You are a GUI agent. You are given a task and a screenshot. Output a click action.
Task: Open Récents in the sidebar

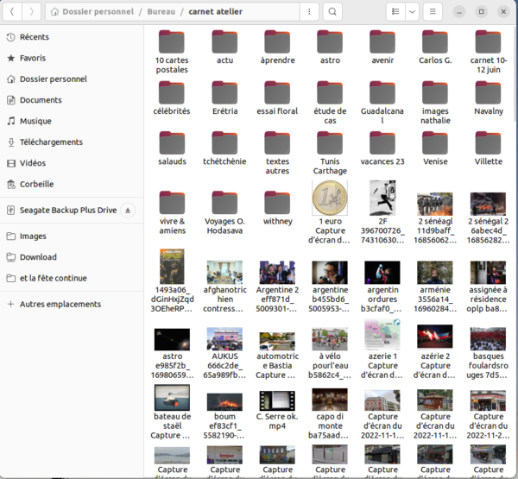[35, 37]
